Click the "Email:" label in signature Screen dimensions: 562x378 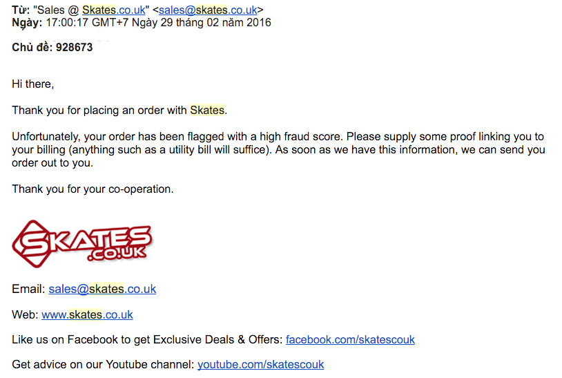(x=28, y=289)
